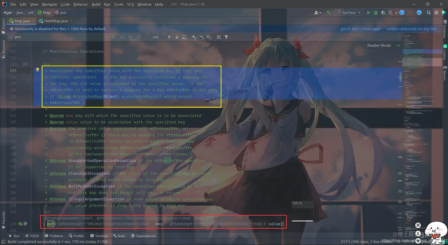Open the Profiler tool window
The height and width of the screenshot is (245, 448).
click(76, 236)
